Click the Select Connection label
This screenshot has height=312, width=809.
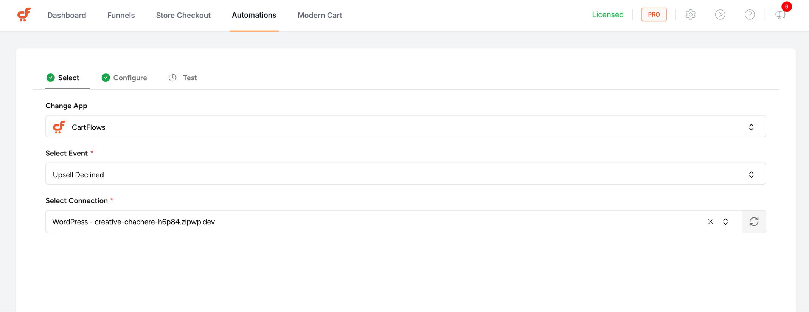[x=77, y=200]
